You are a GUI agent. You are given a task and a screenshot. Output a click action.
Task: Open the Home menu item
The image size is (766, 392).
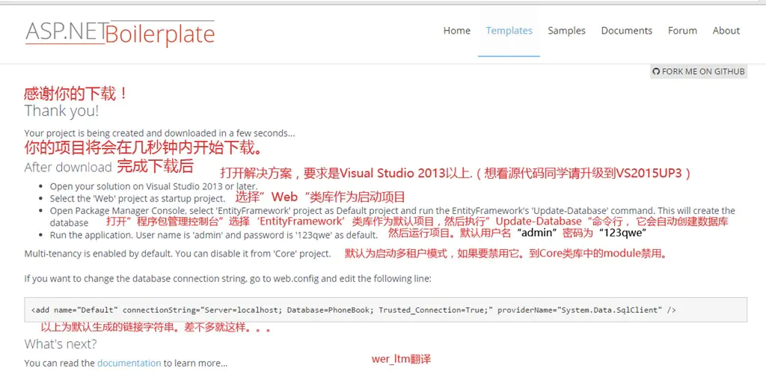pos(457,31)
